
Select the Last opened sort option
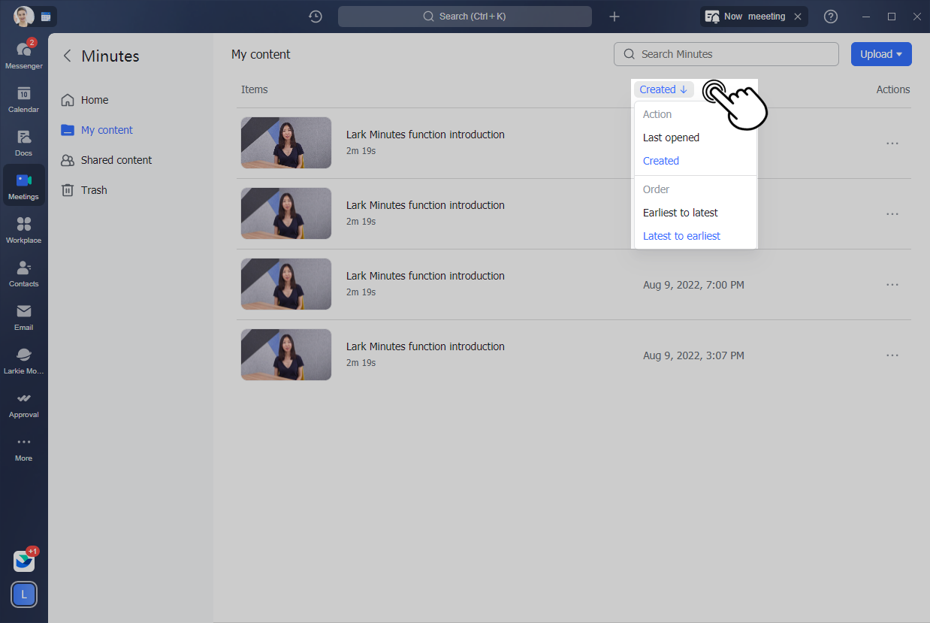(671, 138)
